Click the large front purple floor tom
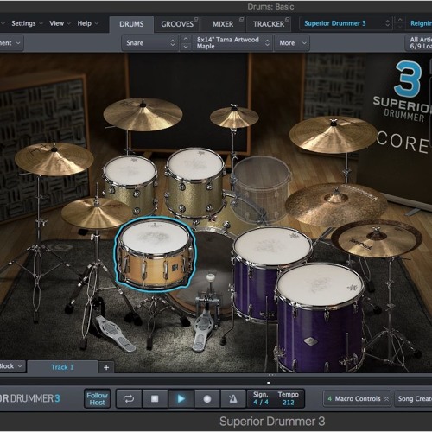This screenshot has width=432, height=432. pos(320,317)
